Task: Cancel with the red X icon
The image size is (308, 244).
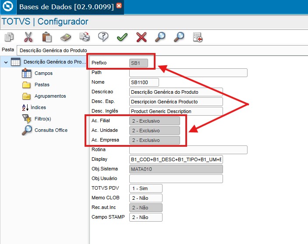Action: 141,37
